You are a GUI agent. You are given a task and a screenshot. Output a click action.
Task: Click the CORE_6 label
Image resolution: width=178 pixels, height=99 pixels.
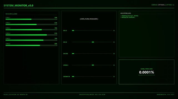pos(8,44)
